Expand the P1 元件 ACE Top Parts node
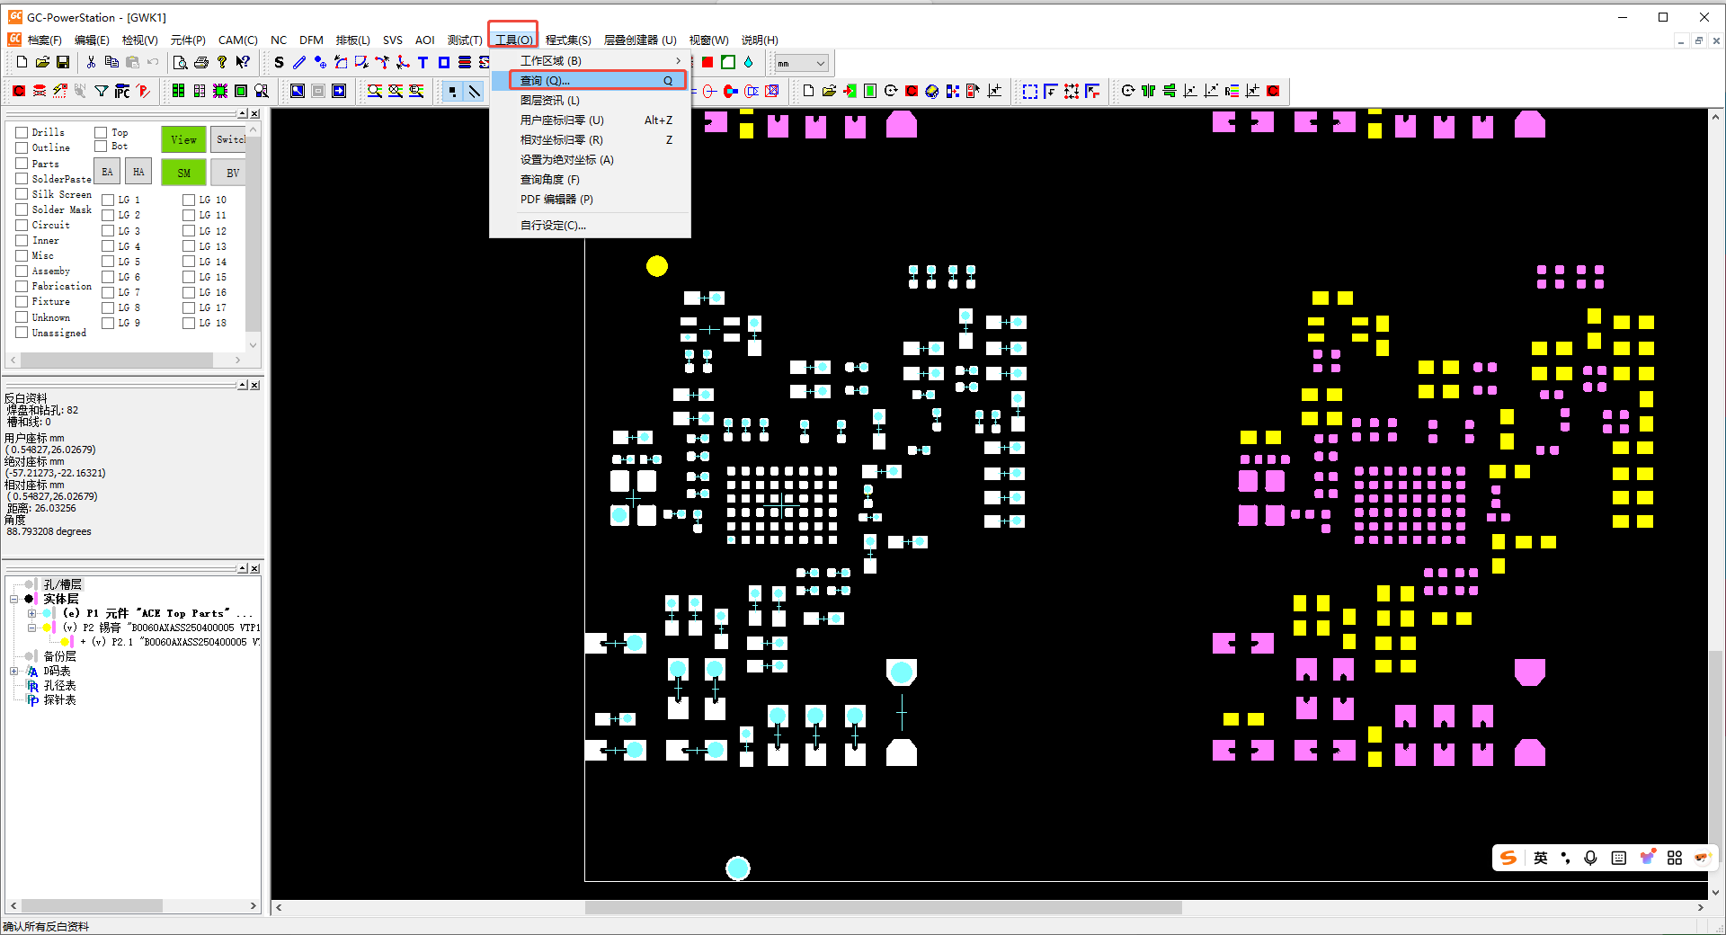This screenshot has width=1726, height=935. click(31, 613)
